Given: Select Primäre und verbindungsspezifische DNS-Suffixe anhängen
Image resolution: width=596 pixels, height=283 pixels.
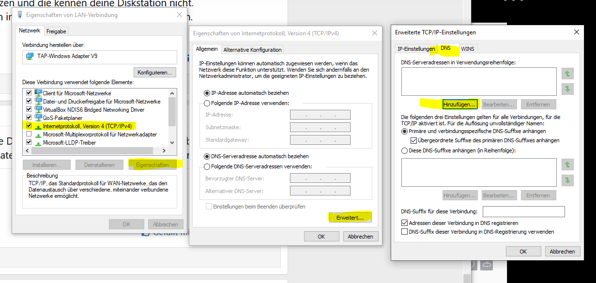Looking at the screenshot, I should click(404, 131).
